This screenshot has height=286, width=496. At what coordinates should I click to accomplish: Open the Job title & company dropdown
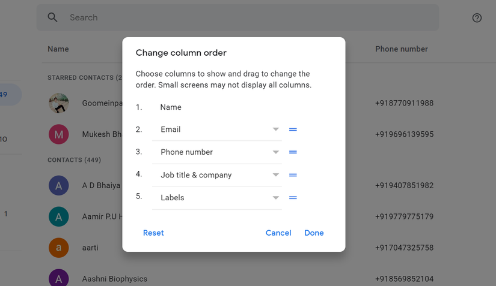point(216,175)
